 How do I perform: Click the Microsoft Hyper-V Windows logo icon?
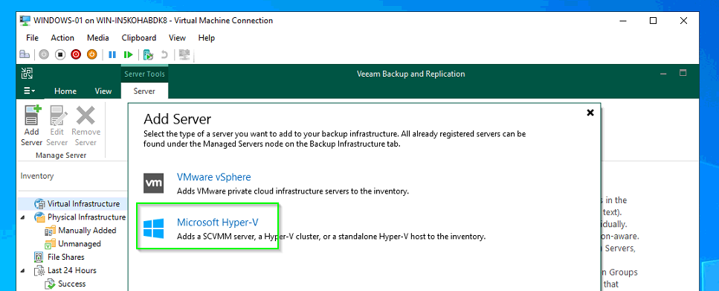[153, 228]
